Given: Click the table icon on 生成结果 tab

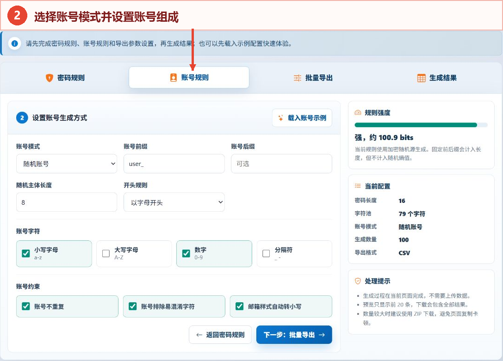Looking at the screenshot, I should click(x=421, y=78).
